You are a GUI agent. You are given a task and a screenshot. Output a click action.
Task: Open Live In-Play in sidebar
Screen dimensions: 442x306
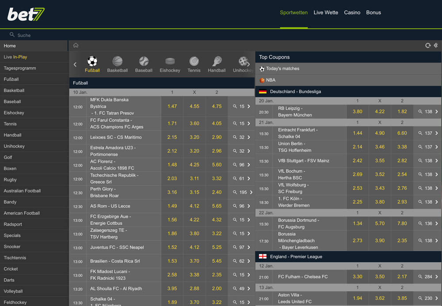click(34, 57)
